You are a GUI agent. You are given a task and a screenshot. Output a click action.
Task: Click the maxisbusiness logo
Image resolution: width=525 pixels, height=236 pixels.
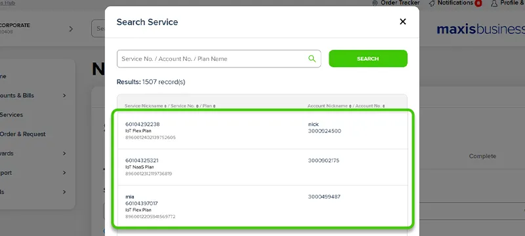pos(481,29)
